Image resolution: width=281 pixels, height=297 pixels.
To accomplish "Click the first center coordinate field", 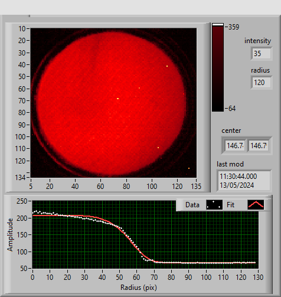I will 235,146.
